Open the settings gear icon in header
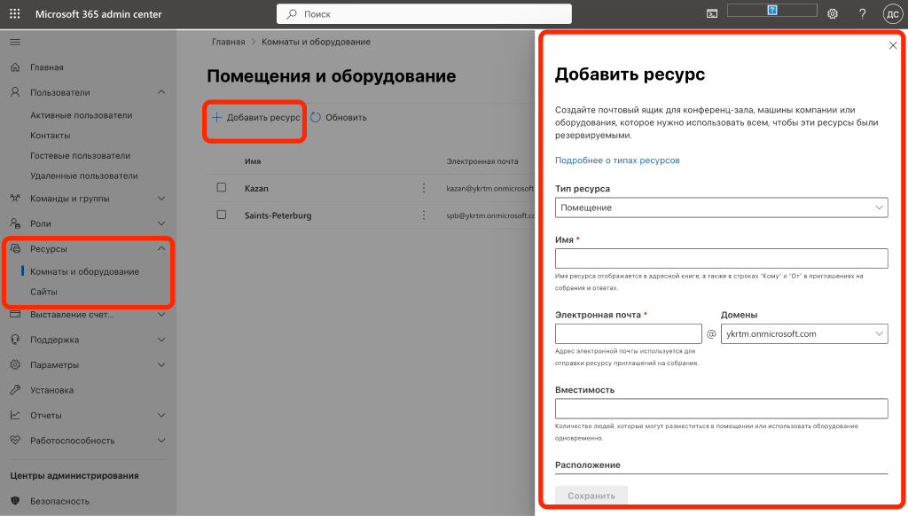The image size is (908, 516). point(832,14)
